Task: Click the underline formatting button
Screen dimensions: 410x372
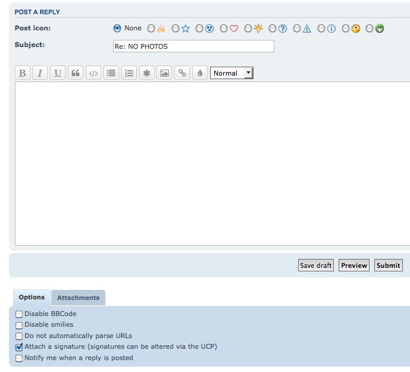Action: pos(58,73)
